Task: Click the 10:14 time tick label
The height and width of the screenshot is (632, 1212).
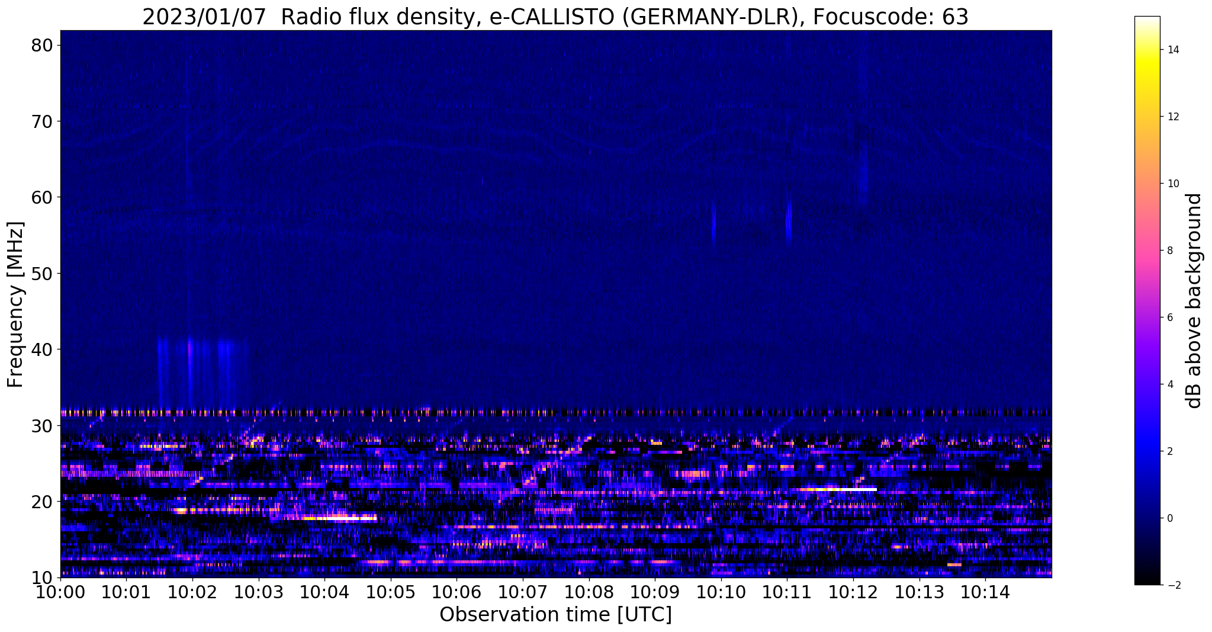Action: pyautogui.click(x=985, y=592)
